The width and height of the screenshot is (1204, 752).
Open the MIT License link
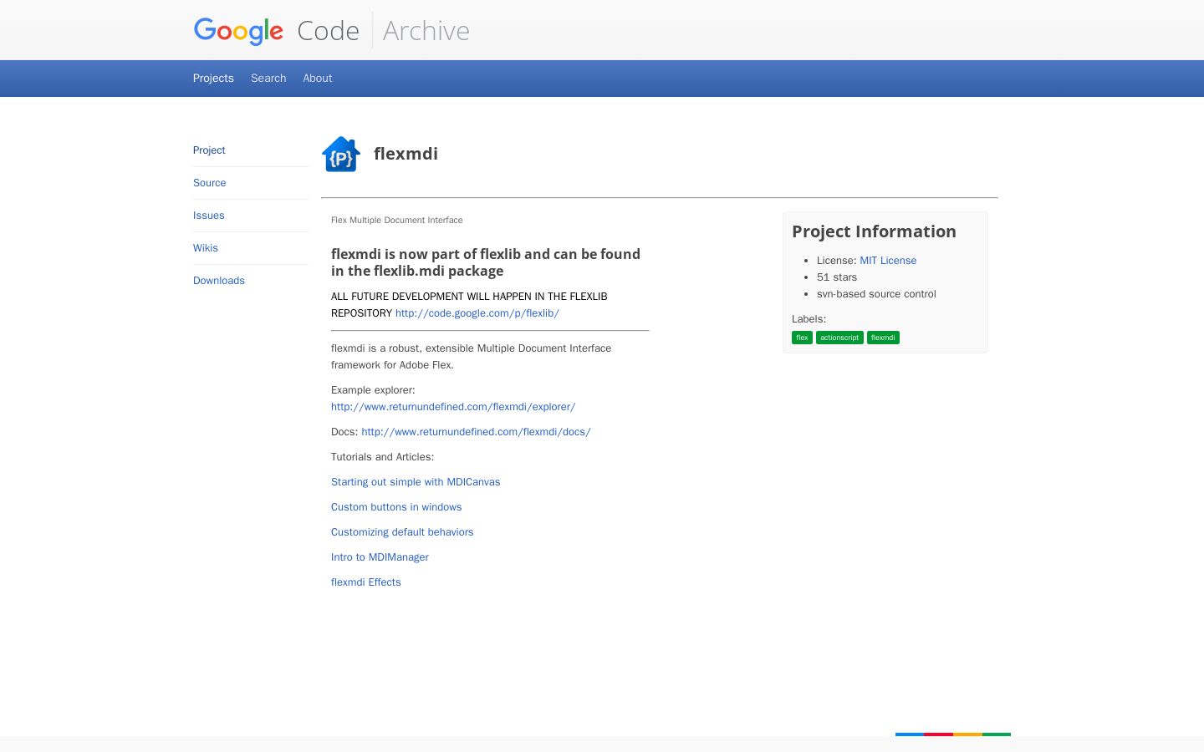[888, 261]
